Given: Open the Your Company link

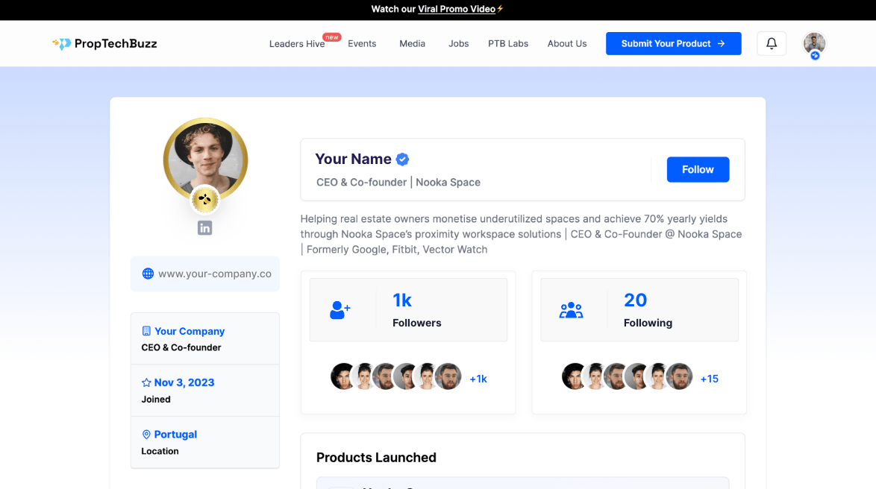Looking at the screenshot, I should [190, 331].
